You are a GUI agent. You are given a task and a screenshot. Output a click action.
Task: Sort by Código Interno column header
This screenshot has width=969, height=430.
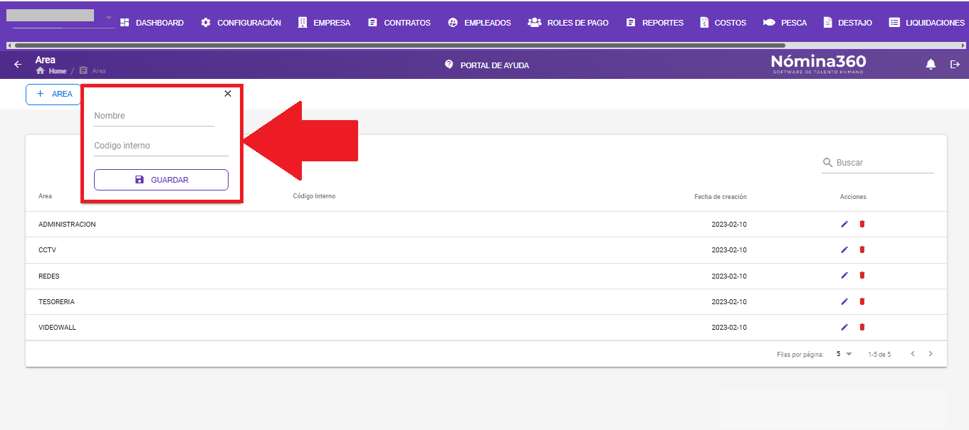click(x=314, y=196)
